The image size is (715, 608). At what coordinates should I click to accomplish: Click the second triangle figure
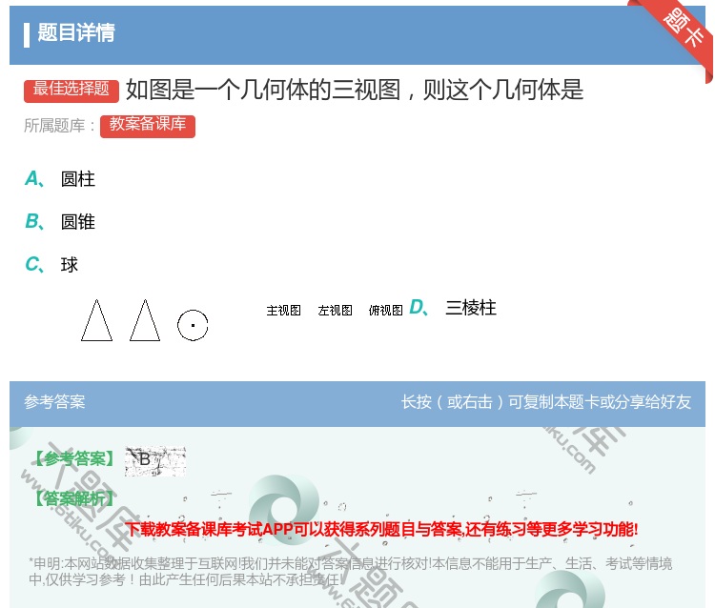coord(145,320)
